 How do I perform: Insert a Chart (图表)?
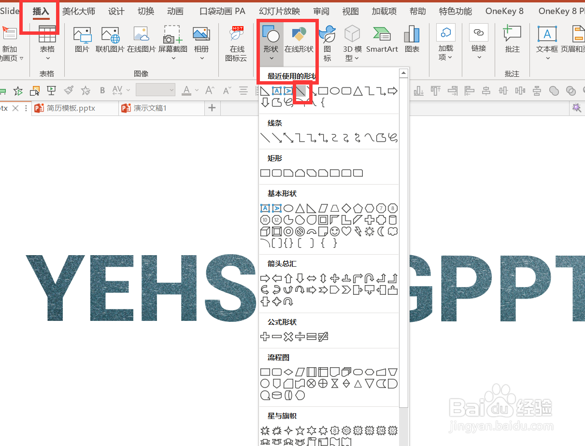point(412,39)
